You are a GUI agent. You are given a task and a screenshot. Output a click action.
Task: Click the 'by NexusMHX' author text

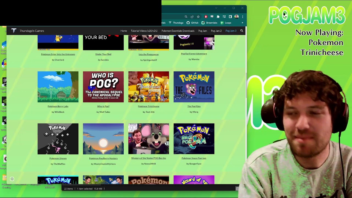click(148, 164)
